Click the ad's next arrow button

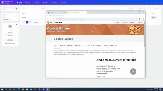(133, 71)
